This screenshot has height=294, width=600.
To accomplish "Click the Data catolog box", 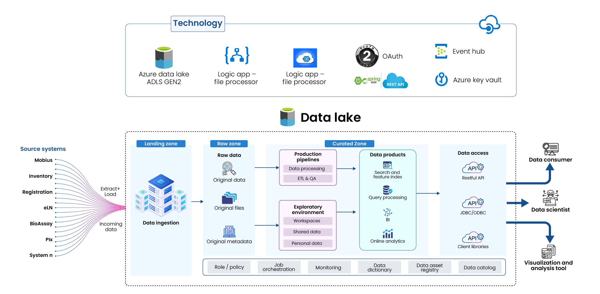I will [x=480, y=267].
